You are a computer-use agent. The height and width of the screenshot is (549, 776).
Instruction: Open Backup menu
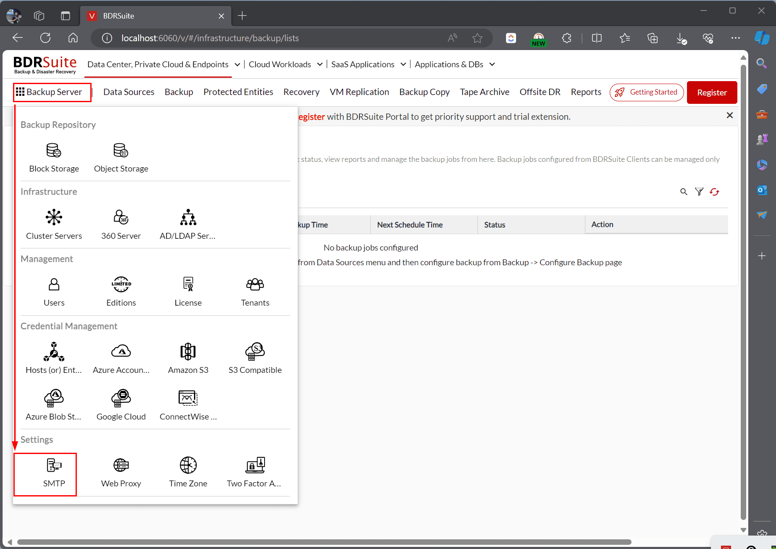click(179, 92)
